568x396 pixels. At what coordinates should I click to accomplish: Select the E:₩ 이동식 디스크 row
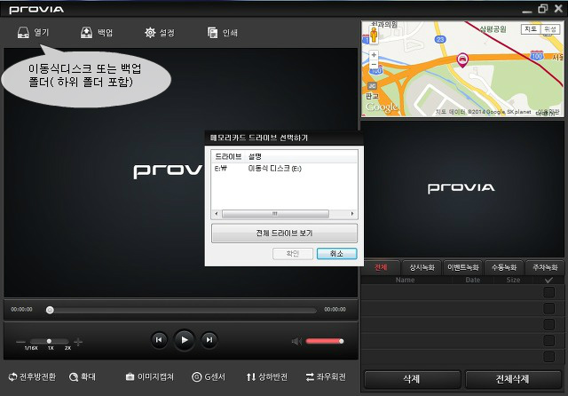[284, 169]
